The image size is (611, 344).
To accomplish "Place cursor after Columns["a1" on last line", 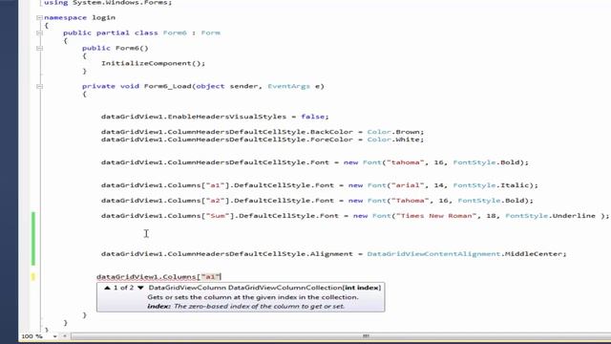I will [x=221, y=276].
